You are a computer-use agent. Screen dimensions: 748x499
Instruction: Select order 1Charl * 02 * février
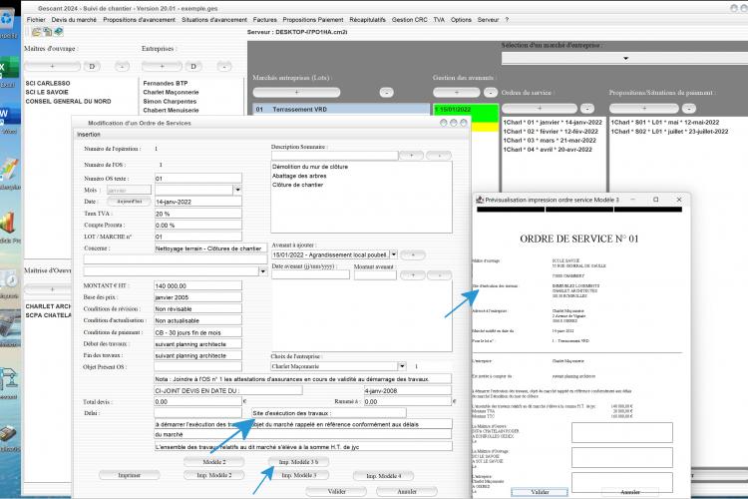(551, 131)
